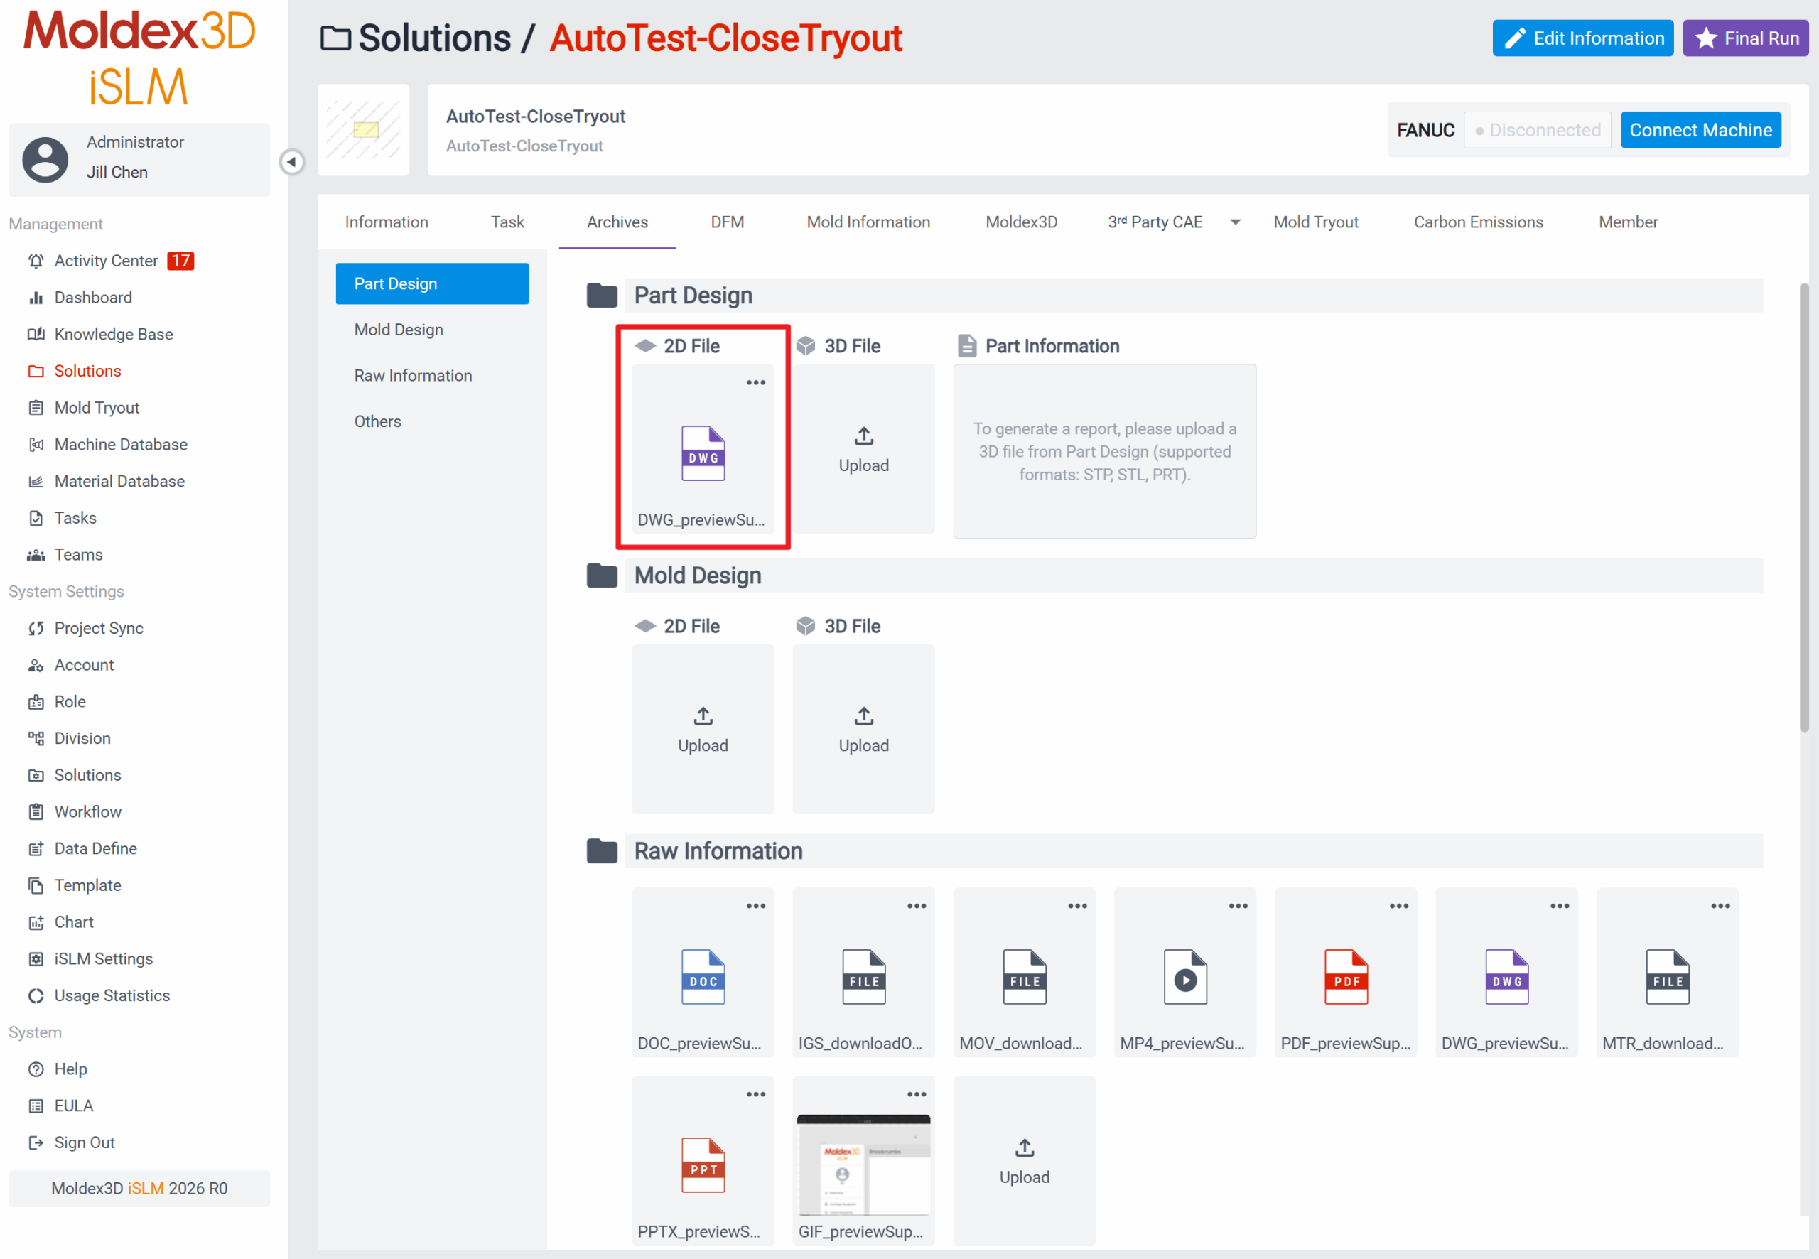
Task: Switch to the Carbon Emissions tab
Action: tap(1478, 222)
